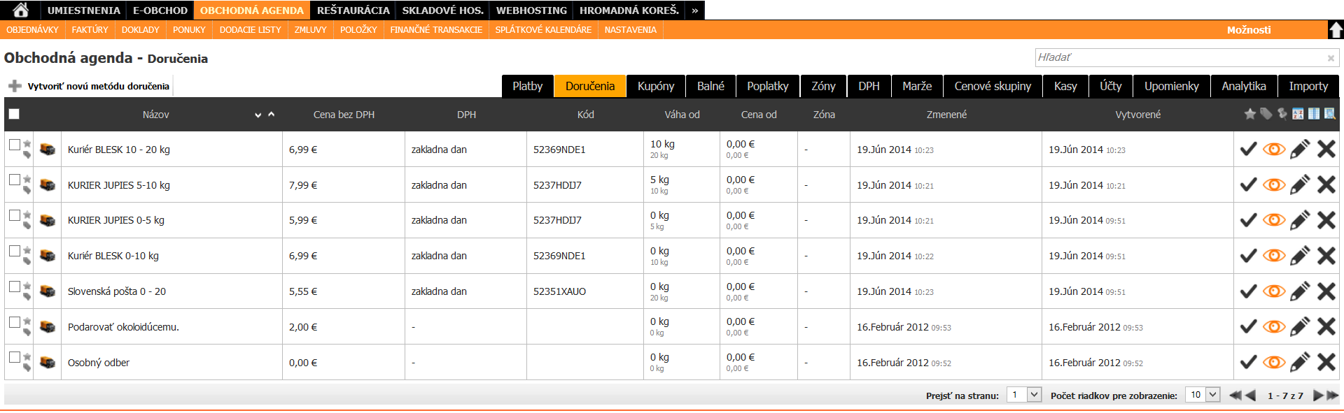Open the FAKTÚRY submenu item
Screen dimensions: 1344x413
[90, 30]
